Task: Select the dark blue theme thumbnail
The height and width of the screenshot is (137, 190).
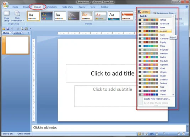Action: (x=47, y=16)
